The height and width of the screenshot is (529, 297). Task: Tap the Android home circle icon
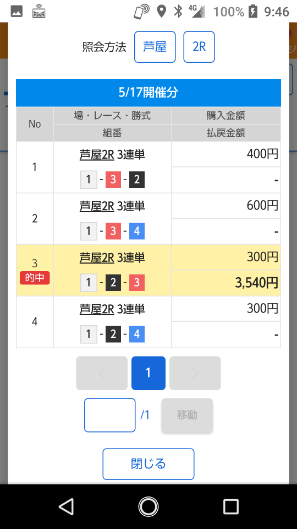tap(148, 506)
